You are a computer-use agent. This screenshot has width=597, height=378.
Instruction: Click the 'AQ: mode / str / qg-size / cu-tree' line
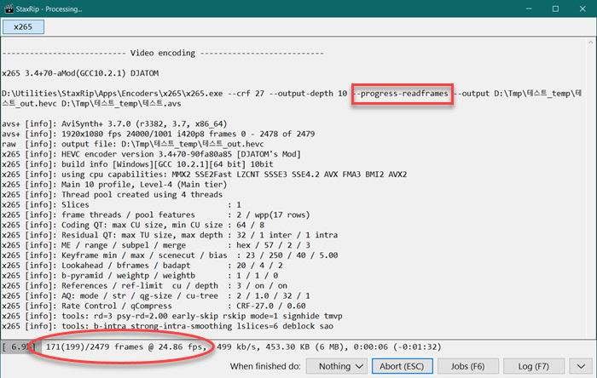[156, 296]
